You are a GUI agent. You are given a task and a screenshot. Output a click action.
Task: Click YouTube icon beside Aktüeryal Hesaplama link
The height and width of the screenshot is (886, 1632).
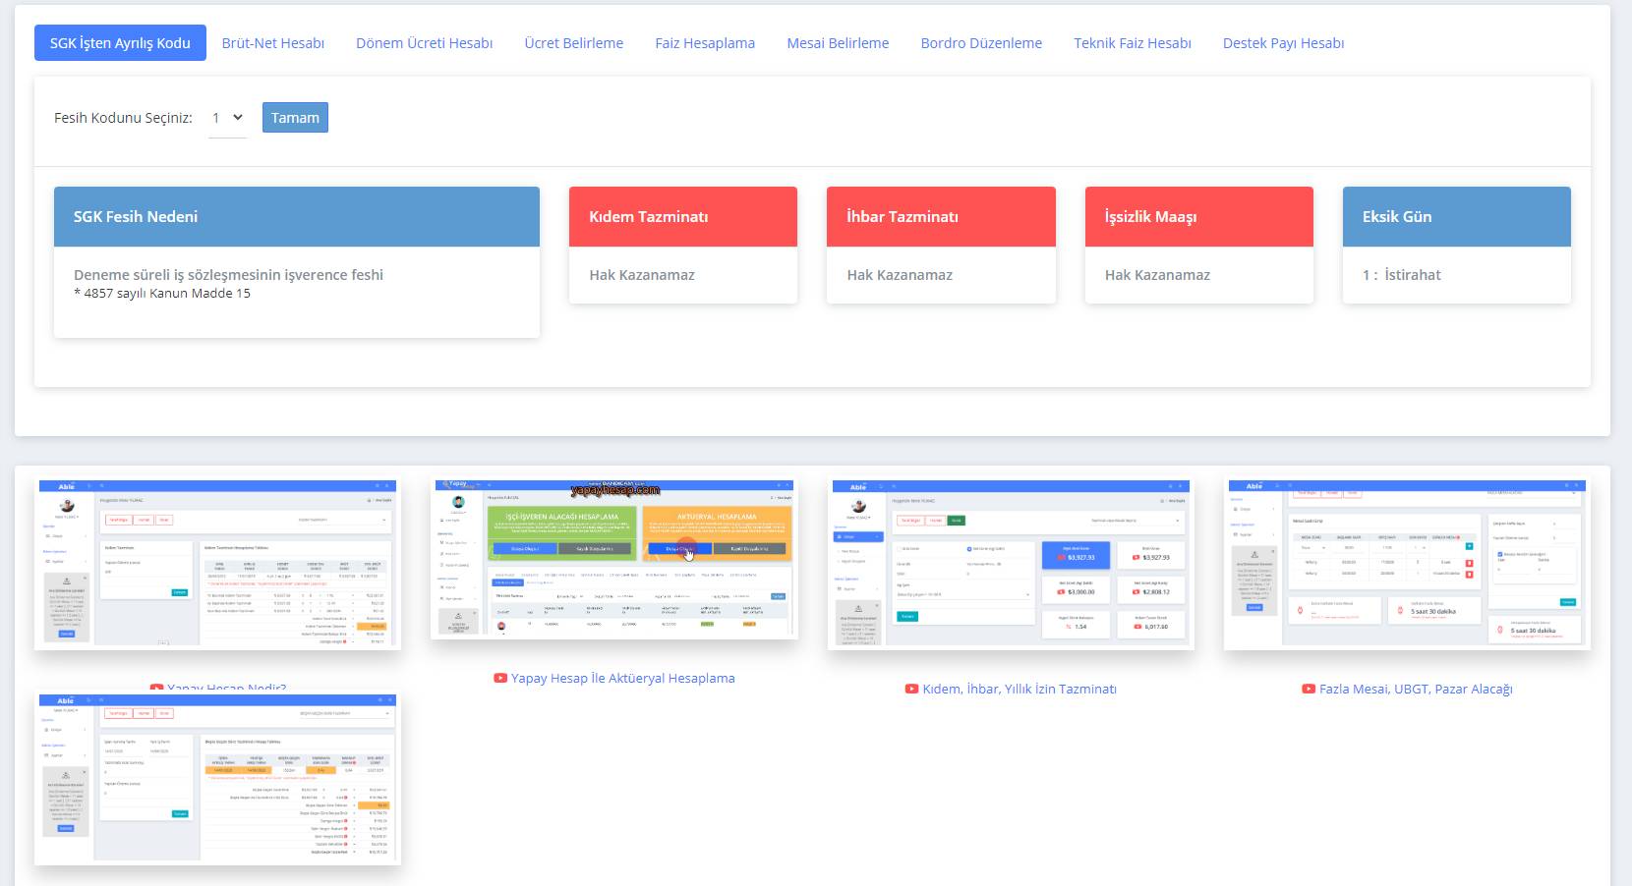[500, 678]
